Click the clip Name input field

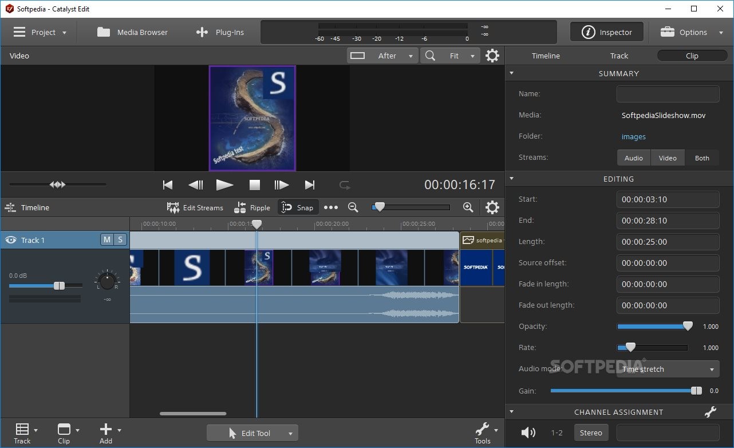click(x=668, y=94)
